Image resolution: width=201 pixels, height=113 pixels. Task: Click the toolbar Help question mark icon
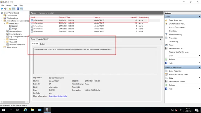pyautogui.click(x=18, y=9)
